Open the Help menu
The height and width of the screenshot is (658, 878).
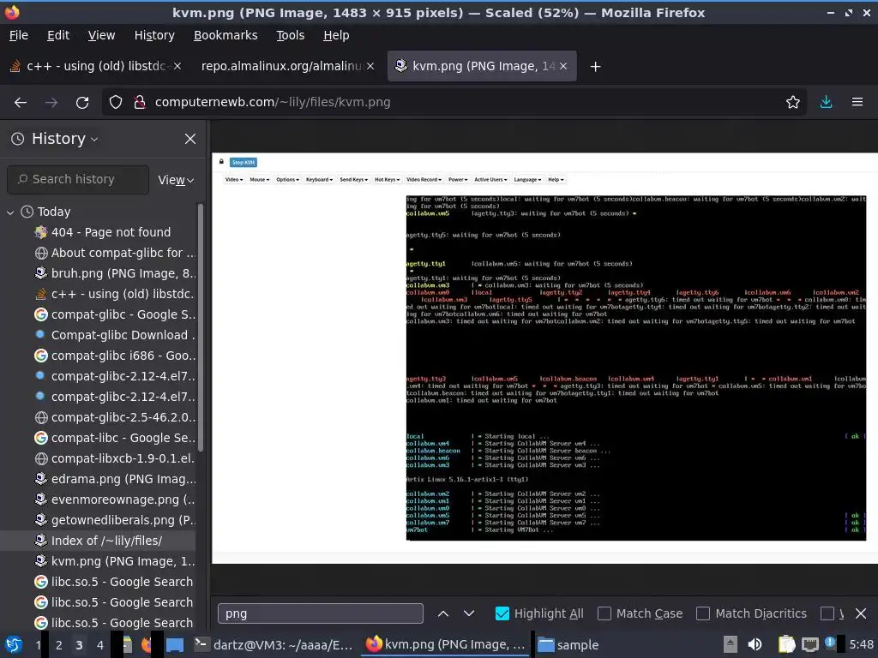[336, 35]
